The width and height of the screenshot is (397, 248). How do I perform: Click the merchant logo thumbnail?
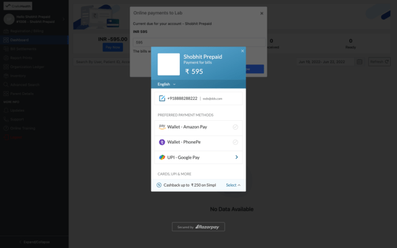pos(169,64)
